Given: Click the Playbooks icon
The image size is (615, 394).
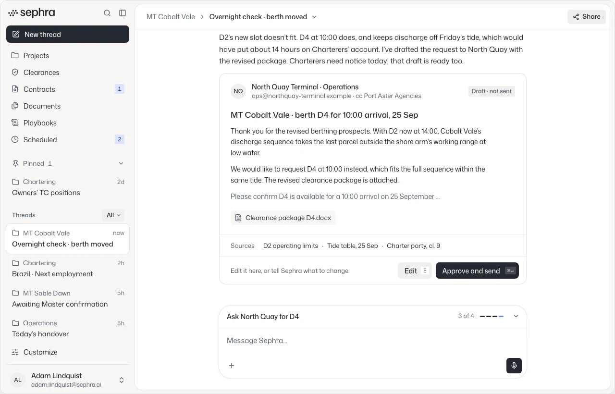Looking at the screenshot, I should click(15, 123).
